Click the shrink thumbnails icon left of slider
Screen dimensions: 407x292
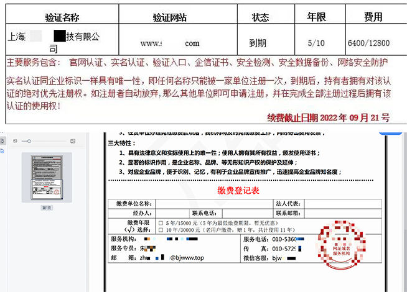pos(15,141)
